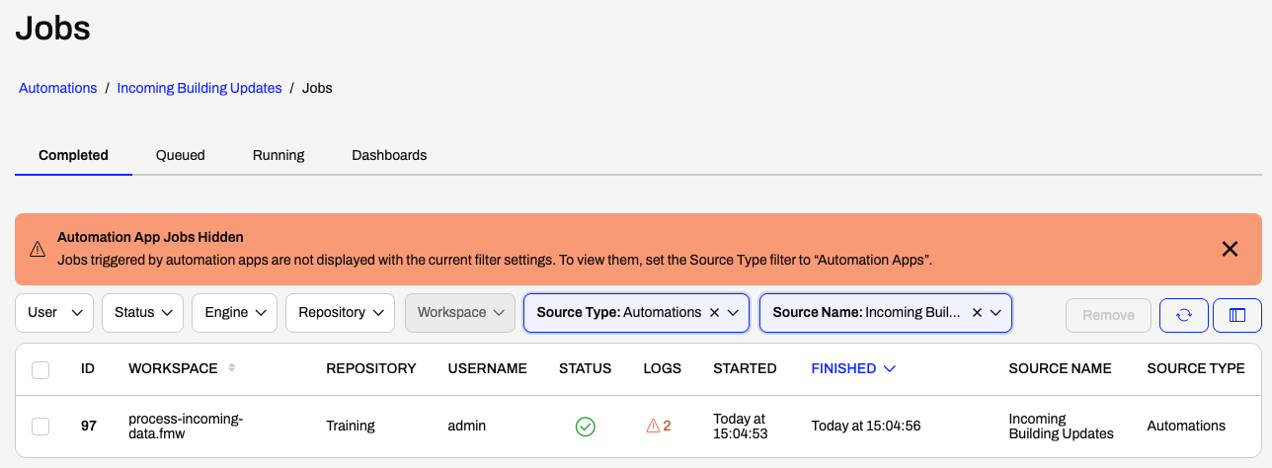This screenshot has width=1272, height=468.
Task: Open the Status filter dropdown
Action: (x=142, y=312)
